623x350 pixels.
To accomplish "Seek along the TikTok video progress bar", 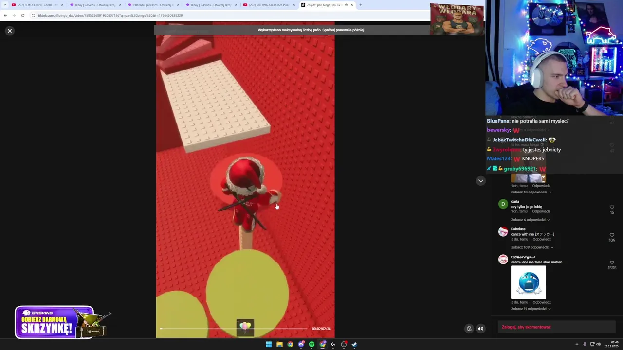I will 234,329.
